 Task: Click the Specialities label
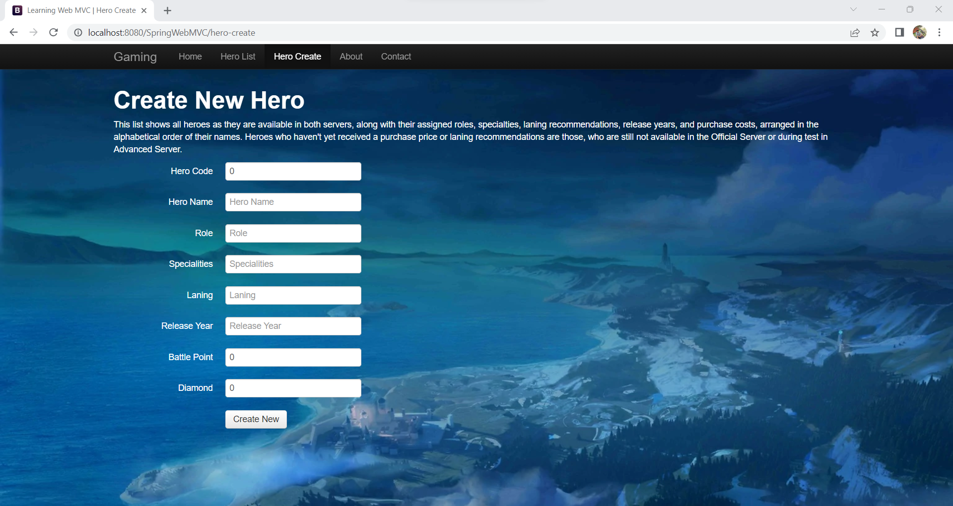(x=191, y=264)
